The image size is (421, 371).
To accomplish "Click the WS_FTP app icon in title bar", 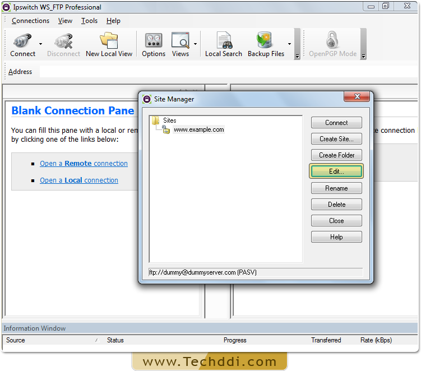I will tap(6, 7).
